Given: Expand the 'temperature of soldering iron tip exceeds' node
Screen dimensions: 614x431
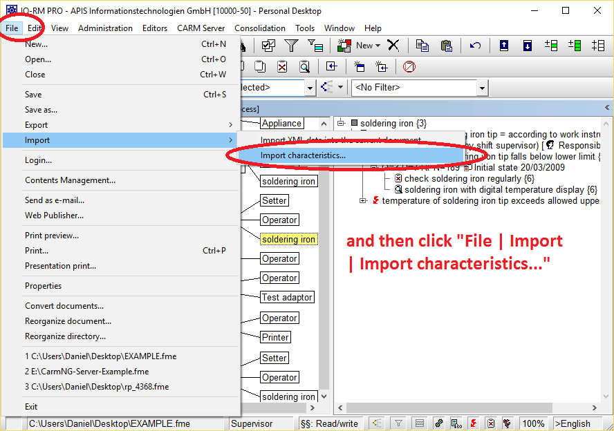Looking at the screenshot, I should pyautogui.click(x=363, y=200).
